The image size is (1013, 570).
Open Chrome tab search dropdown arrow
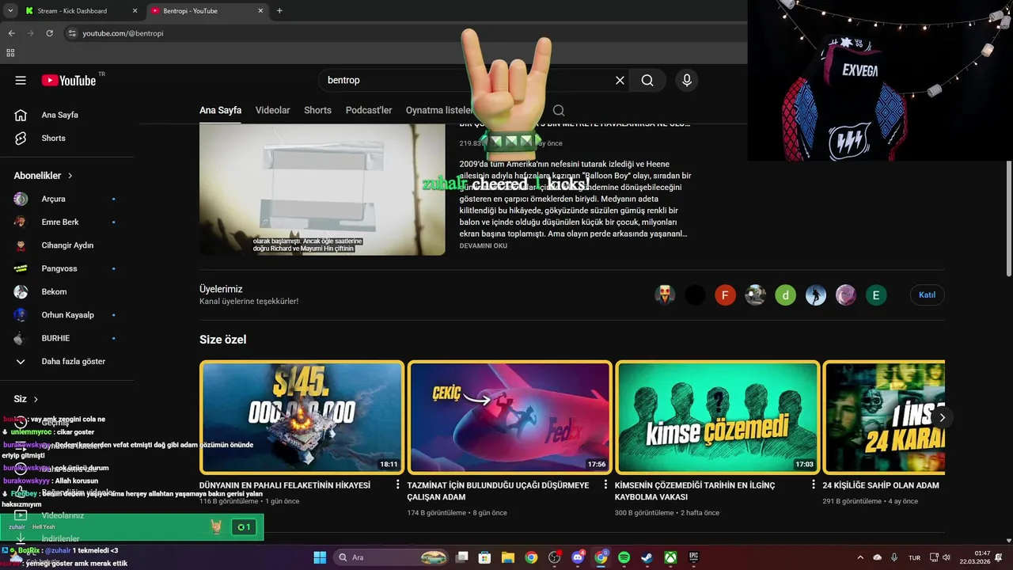tap(10, 11)
